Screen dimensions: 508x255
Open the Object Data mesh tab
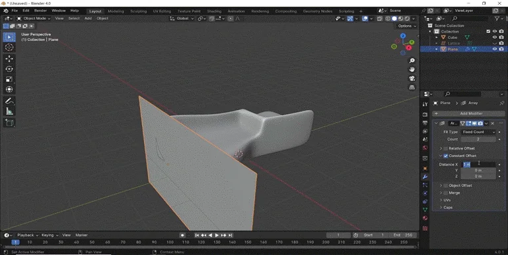[x=425, y=210]
